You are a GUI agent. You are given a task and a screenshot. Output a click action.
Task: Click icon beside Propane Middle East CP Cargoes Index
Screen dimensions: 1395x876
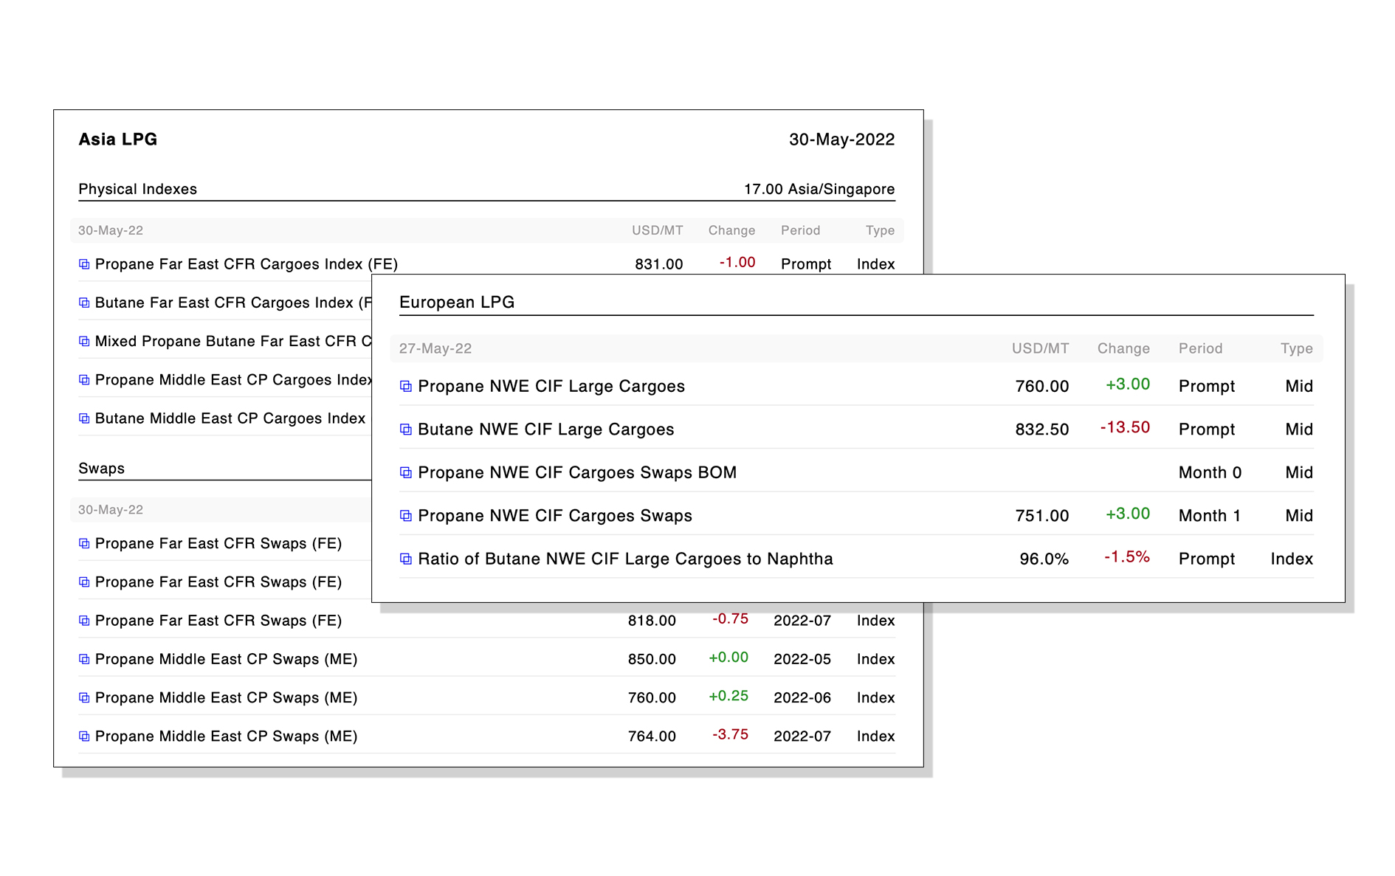pos(84,380)
